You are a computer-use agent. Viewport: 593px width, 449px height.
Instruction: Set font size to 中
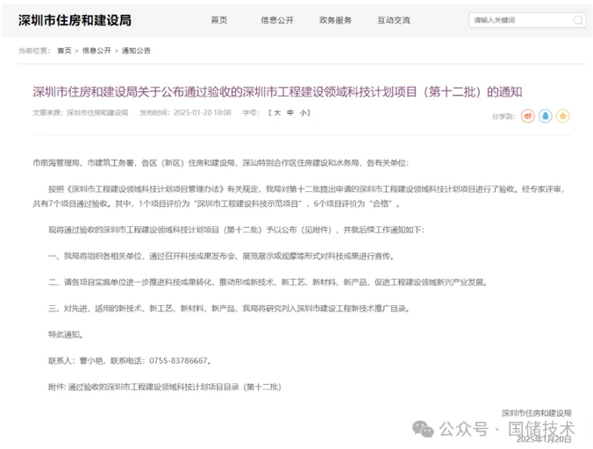click(290, 112)
